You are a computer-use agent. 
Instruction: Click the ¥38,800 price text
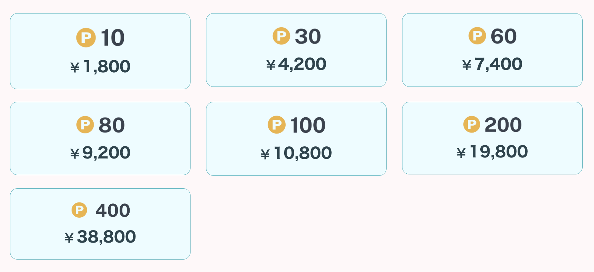click(100, 237)
